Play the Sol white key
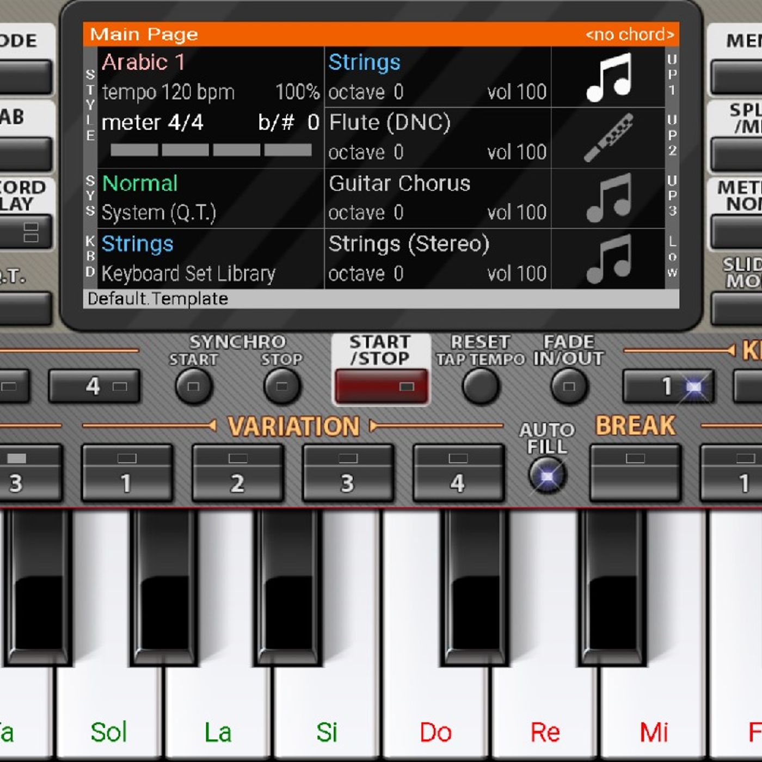Viewport: 762px width, 762px height. coord(109,713)
